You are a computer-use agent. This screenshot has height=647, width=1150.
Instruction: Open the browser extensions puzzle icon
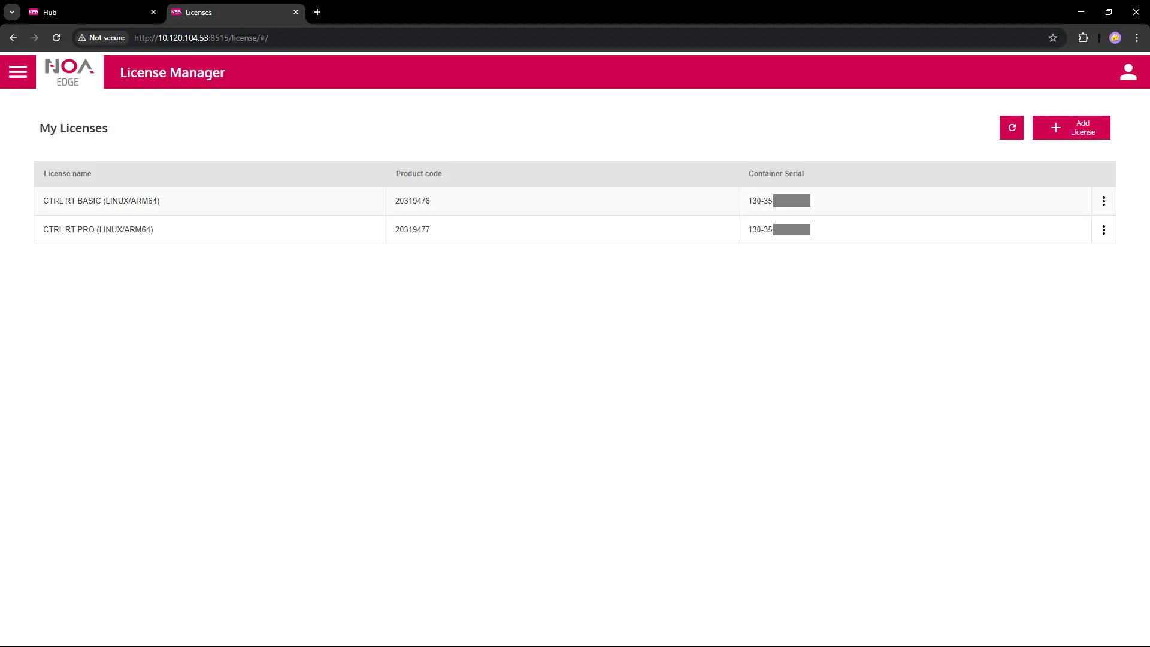pos(1083,38)
